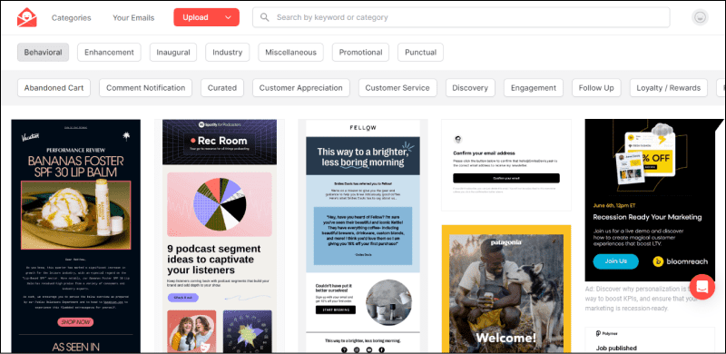Image resolution: width=726 pixels, height=354 pixels.
Task: Open the Patagonia Welcome email
Action: click(x=506, y=289)
